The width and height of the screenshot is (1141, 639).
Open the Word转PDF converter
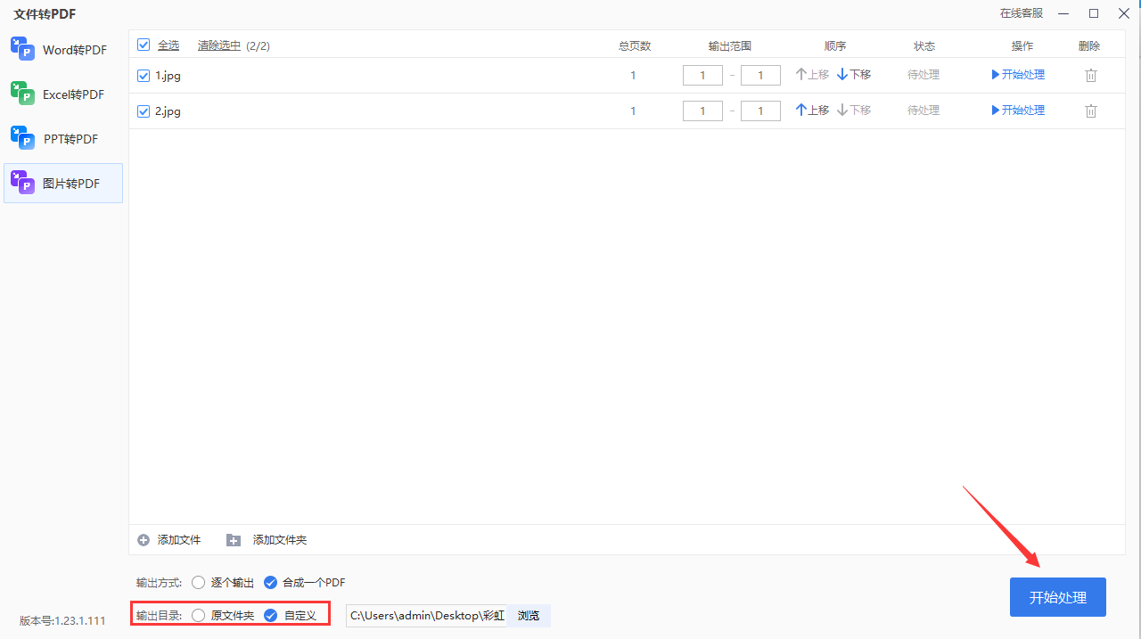point(63,50)
